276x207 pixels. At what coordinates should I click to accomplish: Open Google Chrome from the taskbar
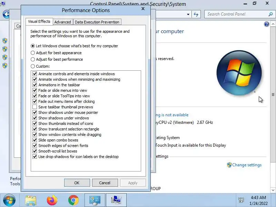[x=73, y=200]
